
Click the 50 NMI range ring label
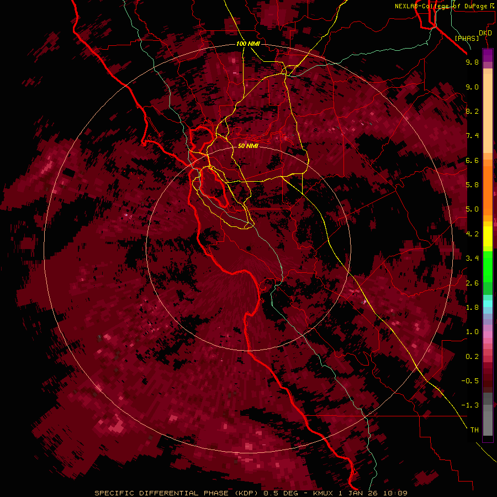point(248,146)
